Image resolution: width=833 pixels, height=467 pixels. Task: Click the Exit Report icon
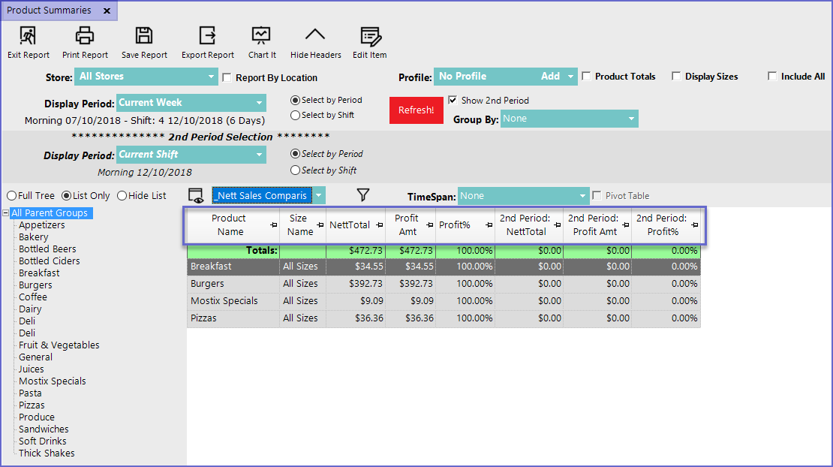(28, 35)
